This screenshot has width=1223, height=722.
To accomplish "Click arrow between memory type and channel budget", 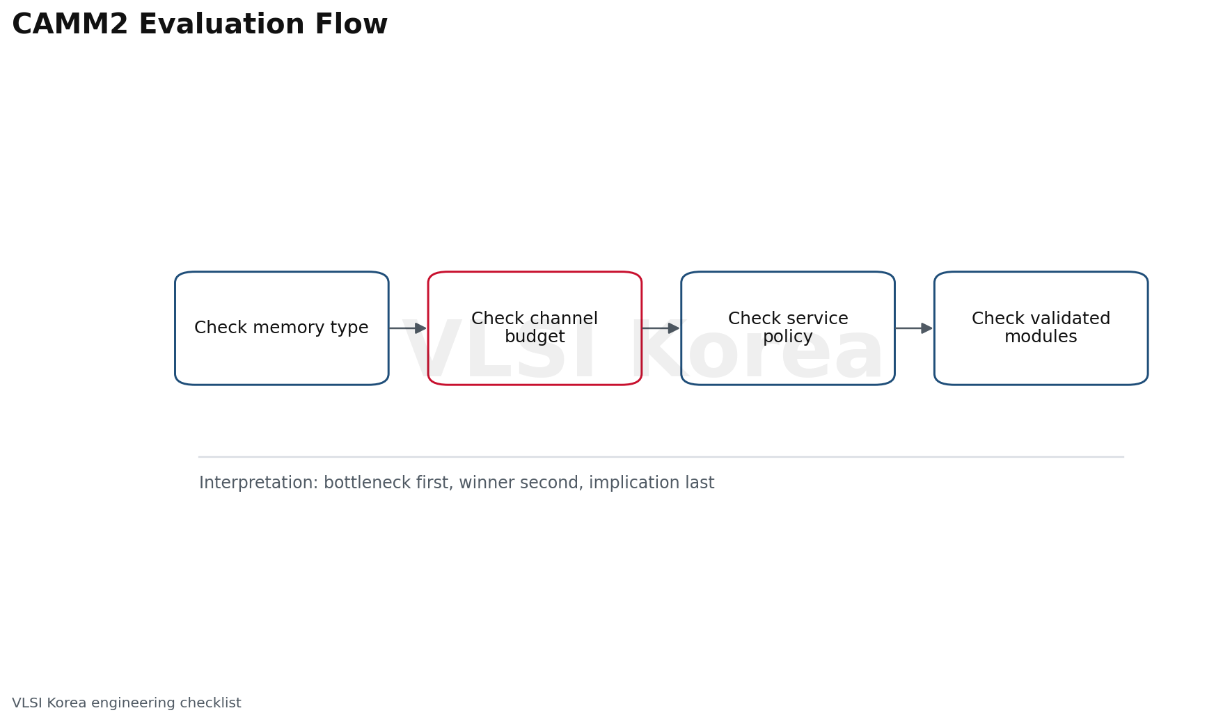I will tap(408, 328).
